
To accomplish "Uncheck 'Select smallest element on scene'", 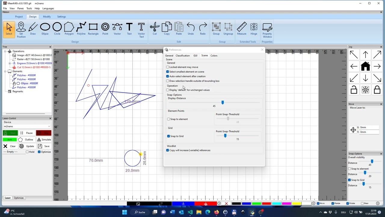I will coord(168,72).
